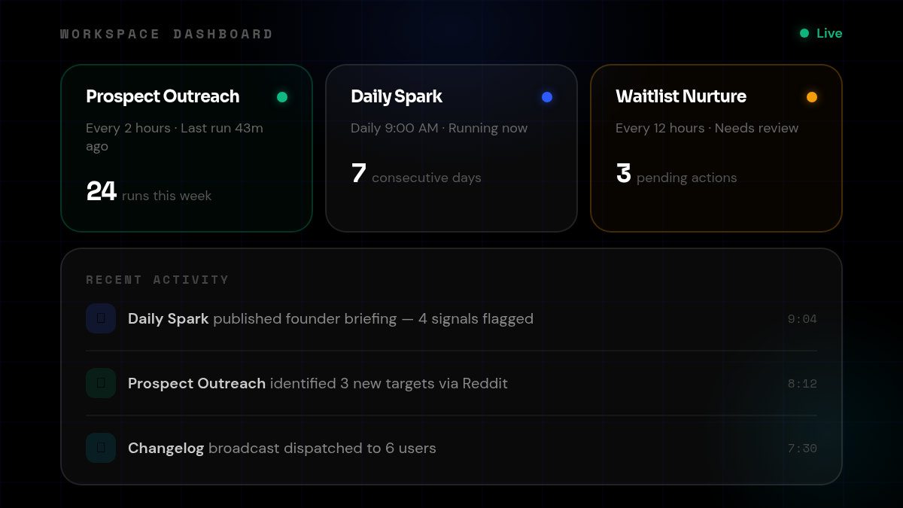
Task: Expand the Recent Activity panel
Action: [451, 366]
